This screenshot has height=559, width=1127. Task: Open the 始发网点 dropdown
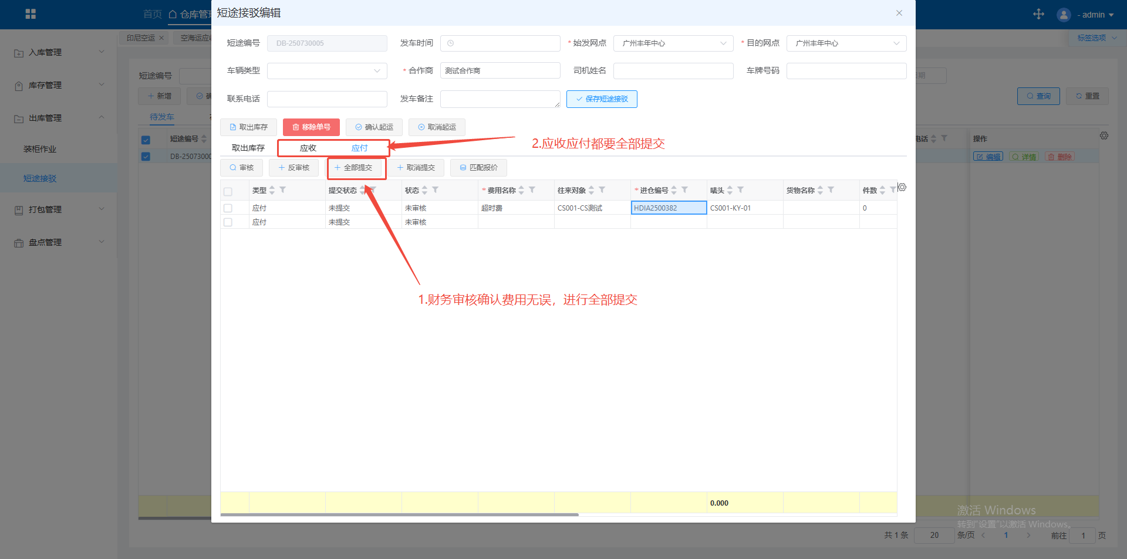[673, 43]
